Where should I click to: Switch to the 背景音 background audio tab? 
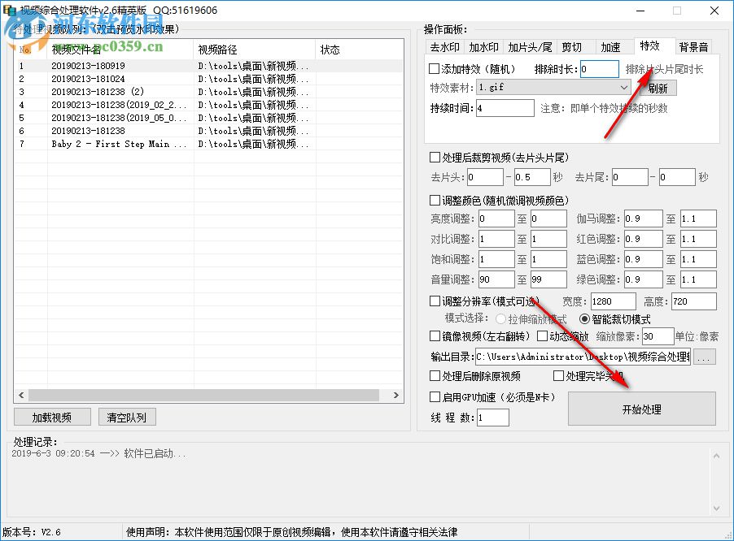tap(695, 46)
